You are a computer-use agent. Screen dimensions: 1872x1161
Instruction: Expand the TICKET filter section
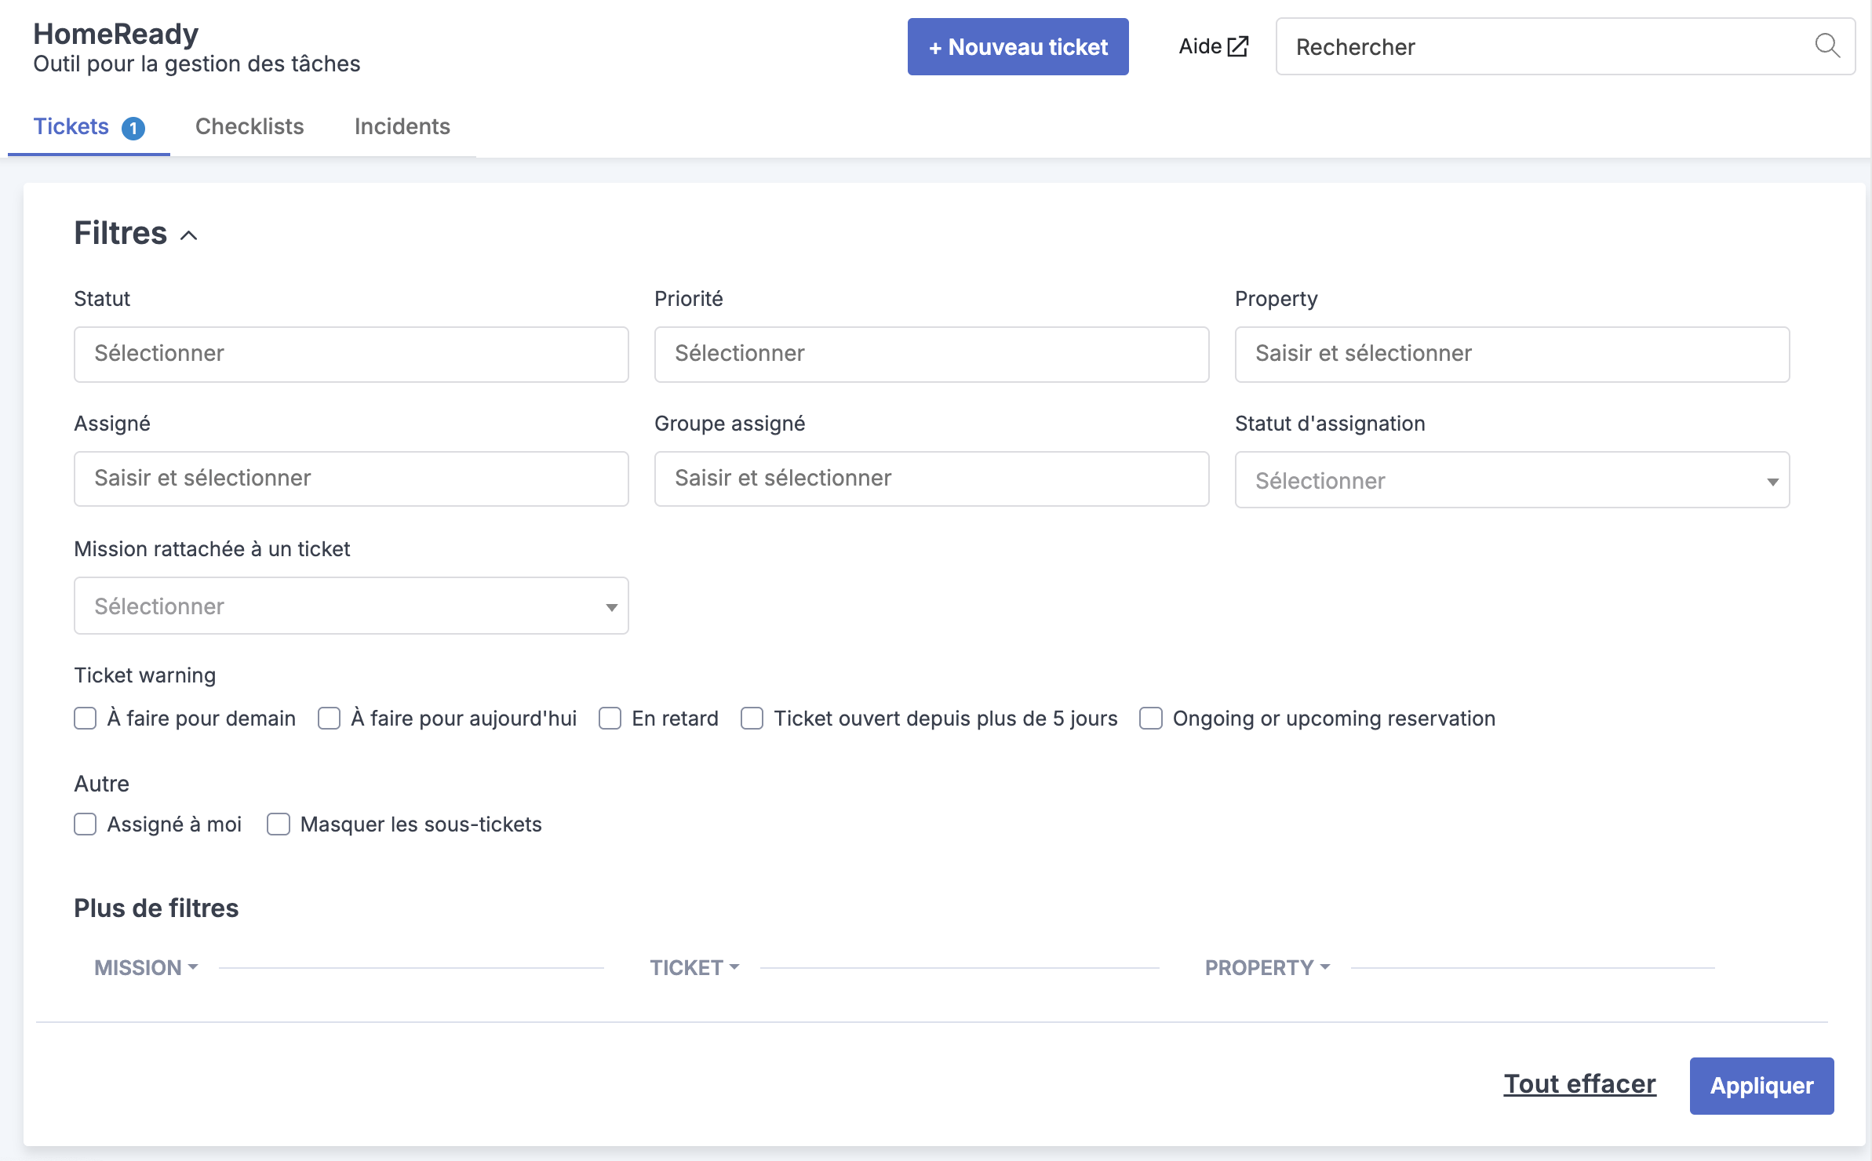694,967
